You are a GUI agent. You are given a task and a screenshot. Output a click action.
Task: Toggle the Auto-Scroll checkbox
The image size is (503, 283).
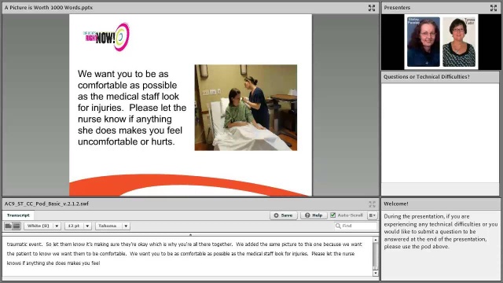(x=333, y=215)
